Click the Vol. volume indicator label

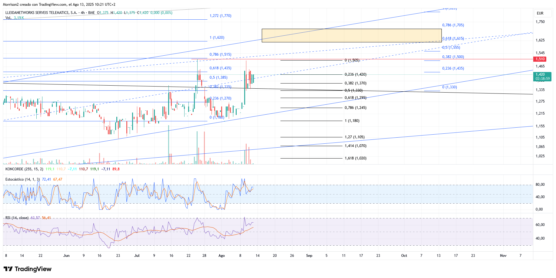click(8, 18)
